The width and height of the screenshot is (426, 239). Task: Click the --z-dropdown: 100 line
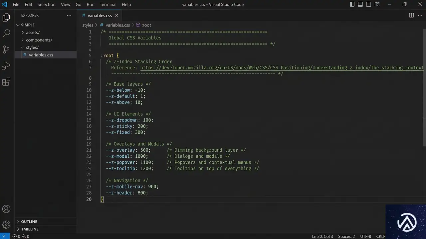130,120
